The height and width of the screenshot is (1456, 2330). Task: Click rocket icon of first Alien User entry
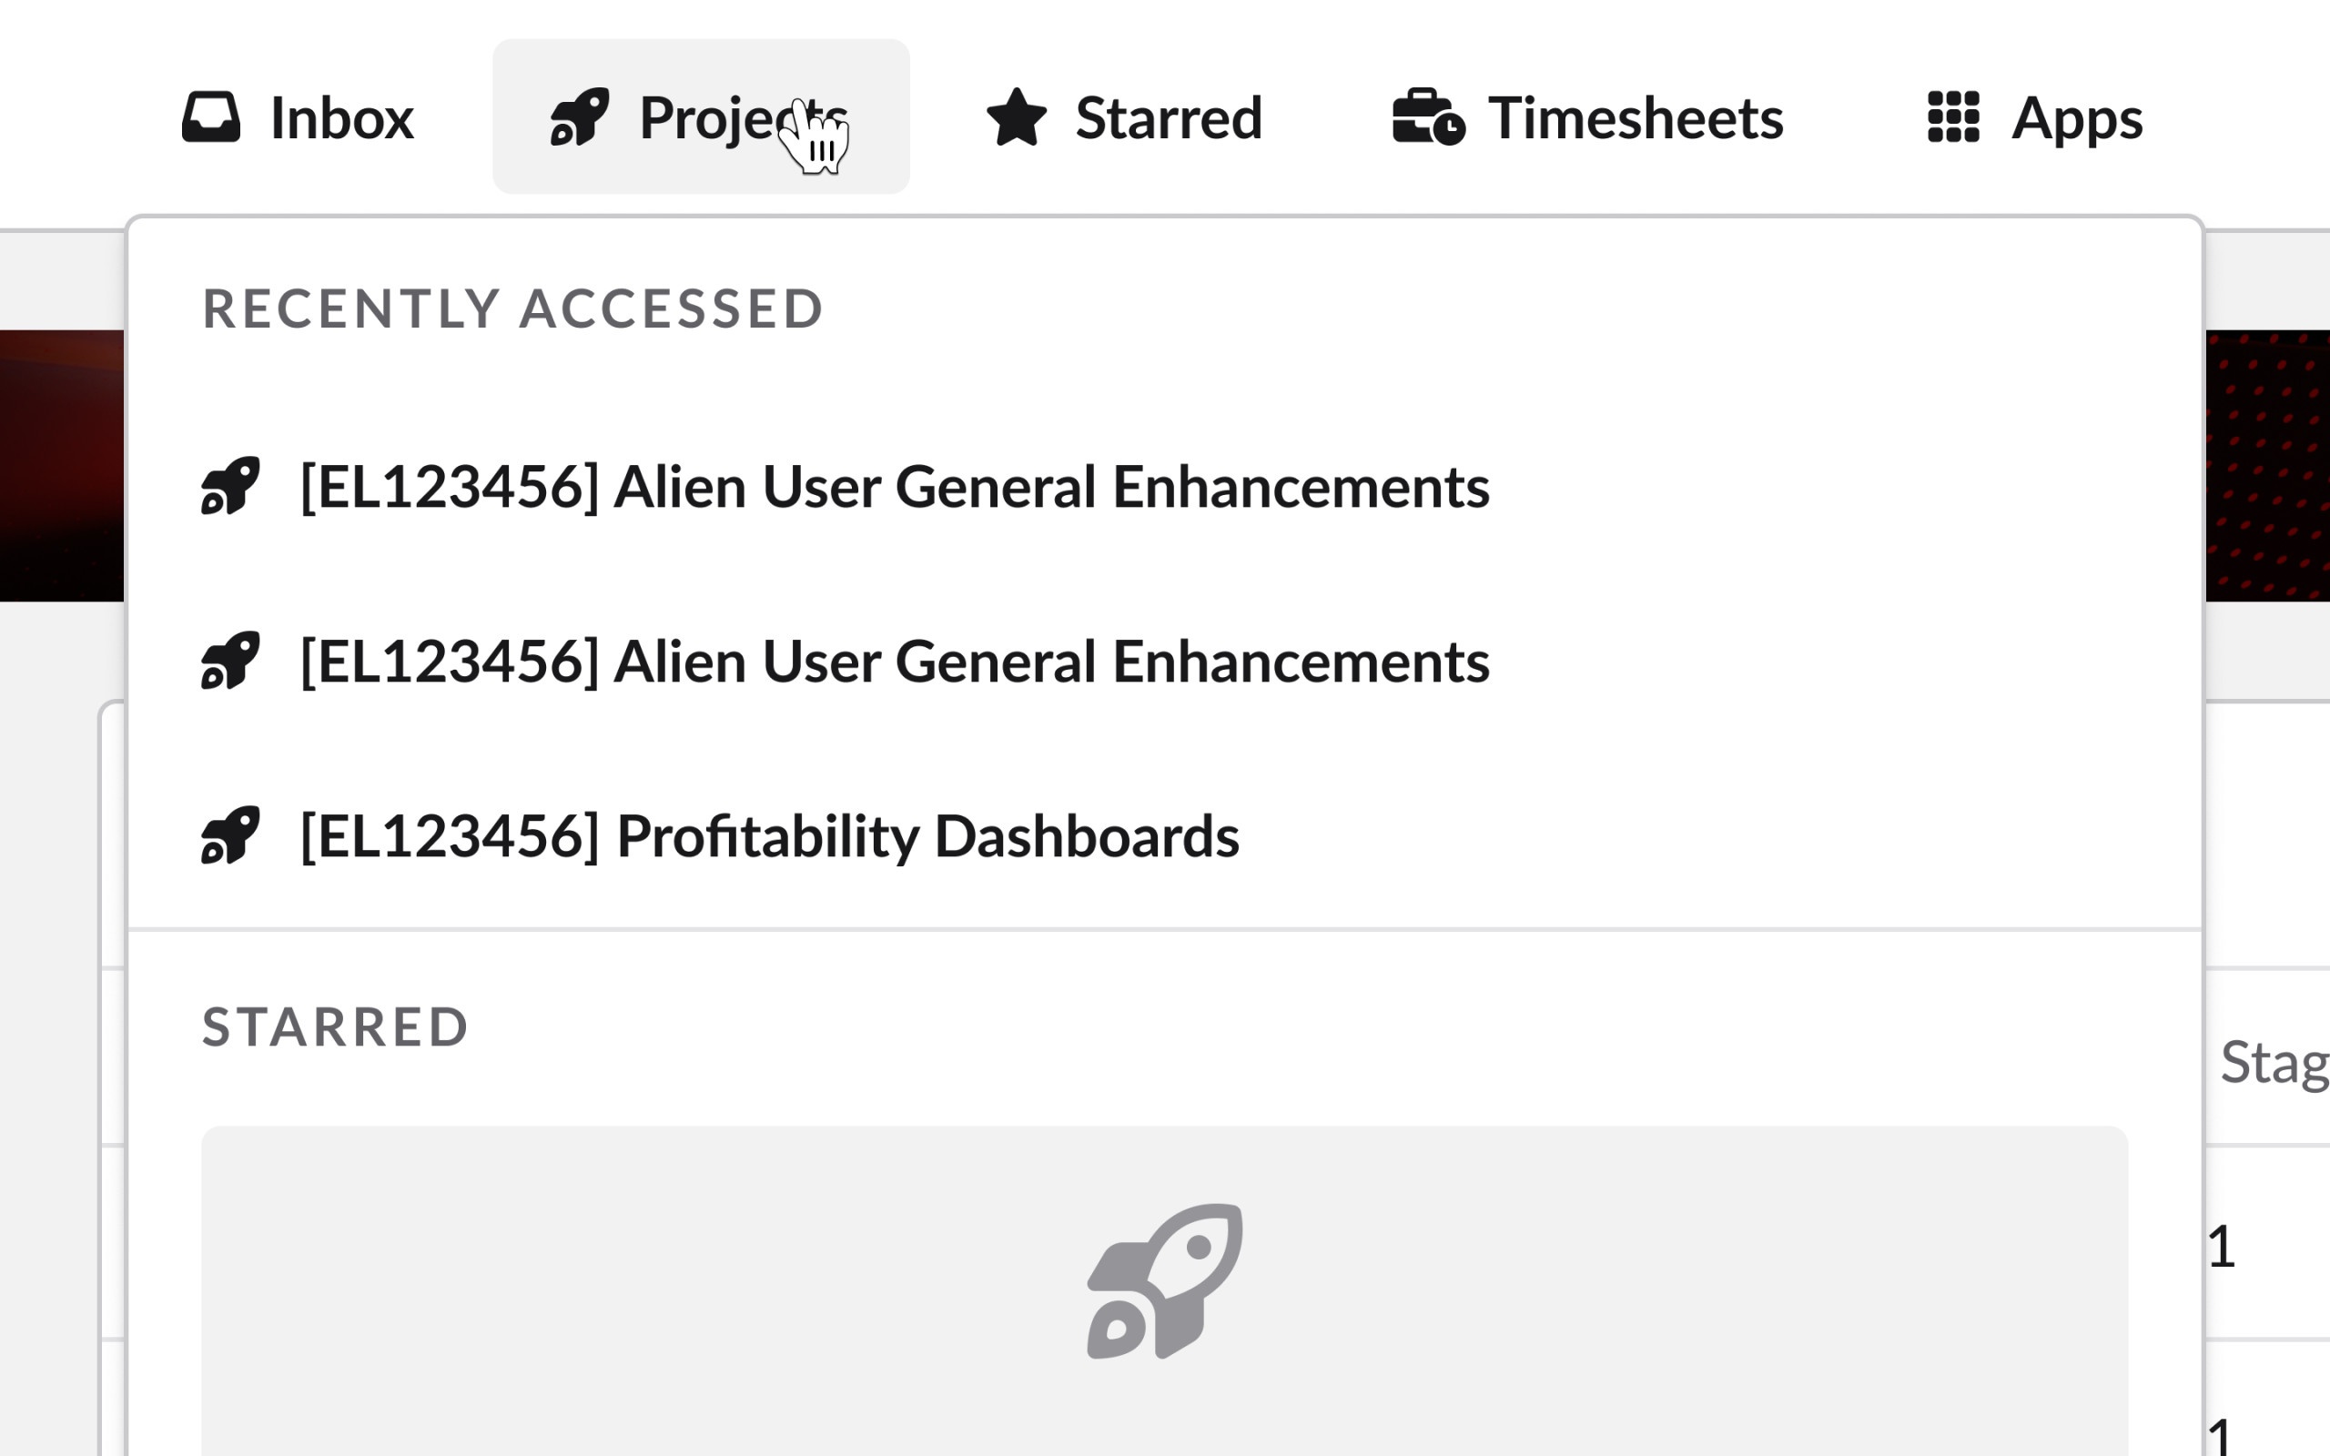coord(230,485)
